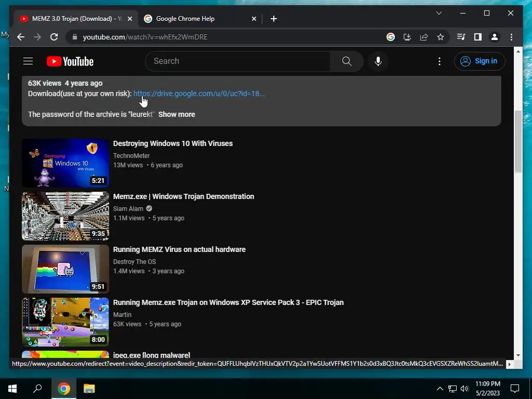Sign in to YouTube

pos(480,61)
